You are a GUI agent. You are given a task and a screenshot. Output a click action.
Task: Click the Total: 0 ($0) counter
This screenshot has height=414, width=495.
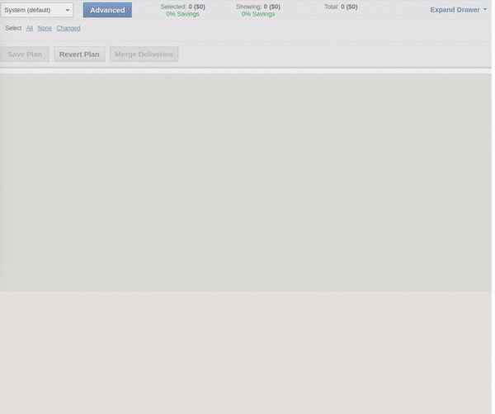[x=341, y=7]
